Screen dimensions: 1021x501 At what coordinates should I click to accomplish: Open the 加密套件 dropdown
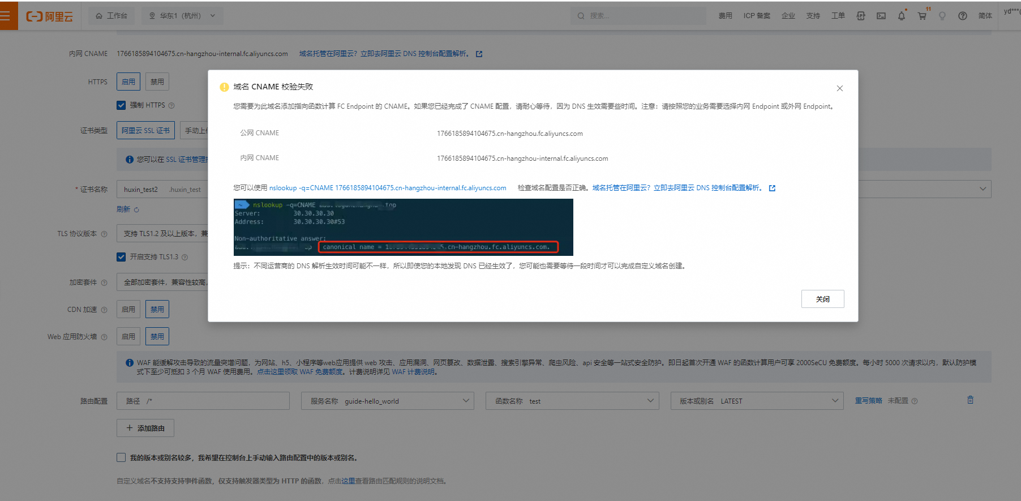pyautogui.click(x=162, y=282)
